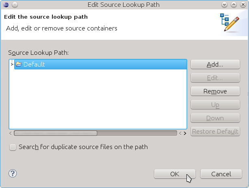Screen dimensions: 249x188
Task: Click the horizontal scrollbar right arrow
Action: click(185, 133)
